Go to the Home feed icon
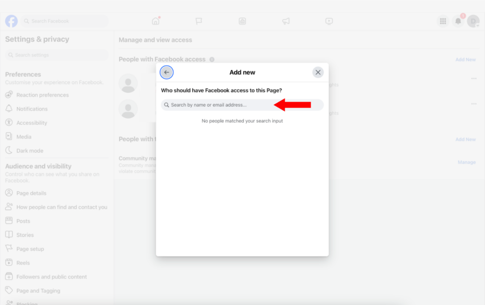This screenshot has width=485, height=305. tap(155, 21)
